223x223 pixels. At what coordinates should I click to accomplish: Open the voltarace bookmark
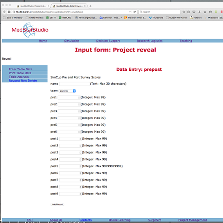click(x=196, y=18)
